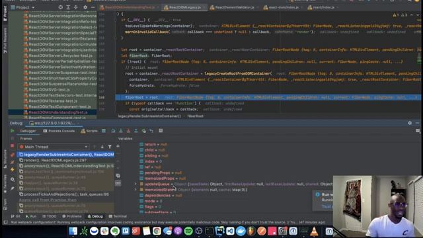The image size is (423, 238).
Task: Stop the debug session with red square
Action: (12, 146)
